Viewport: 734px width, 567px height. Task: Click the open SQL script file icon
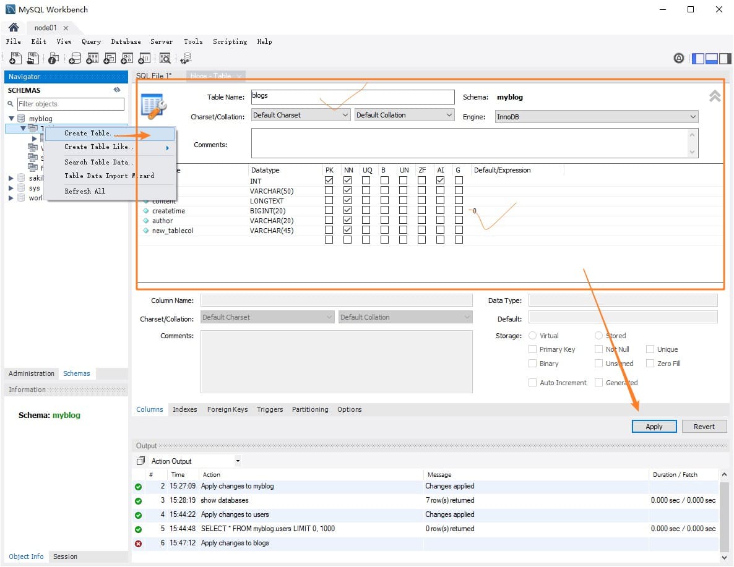tap(33, 58)
